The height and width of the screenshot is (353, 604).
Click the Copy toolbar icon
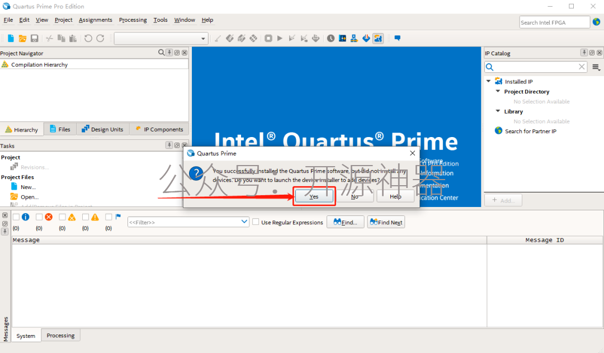click(62, 38)
